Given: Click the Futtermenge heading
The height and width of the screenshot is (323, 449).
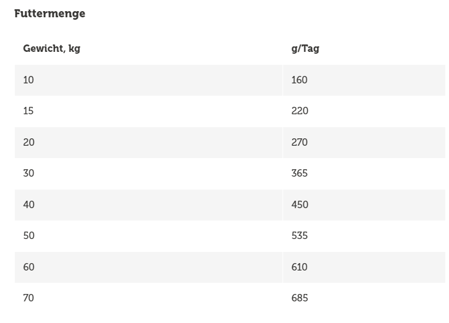Looking at the screenshot, I should (49, 14).
